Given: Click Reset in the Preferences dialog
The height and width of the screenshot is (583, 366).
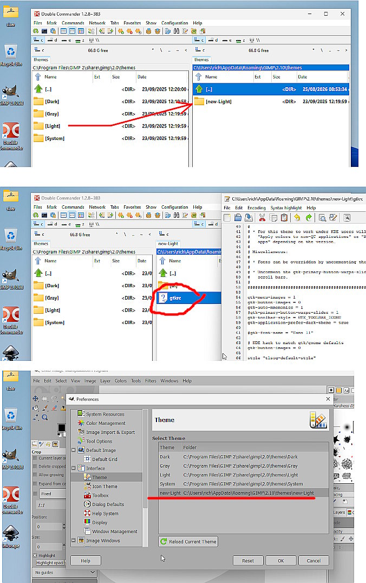Looking at the screenshot, I should [x=248, y=561].
